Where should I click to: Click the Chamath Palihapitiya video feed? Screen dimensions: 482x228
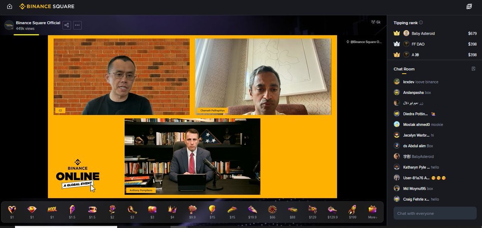263,77
